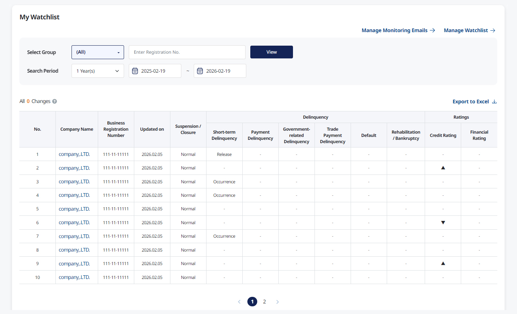Expand the Search Period 1 Year(s) dropdown
Viewport: 517px width, 314px height.
(x=98, y=71)
